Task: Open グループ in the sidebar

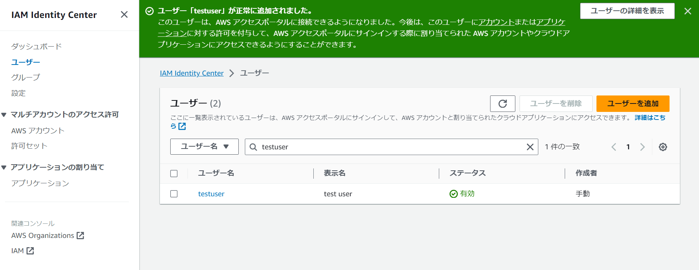Action: [x=26, y=78]
